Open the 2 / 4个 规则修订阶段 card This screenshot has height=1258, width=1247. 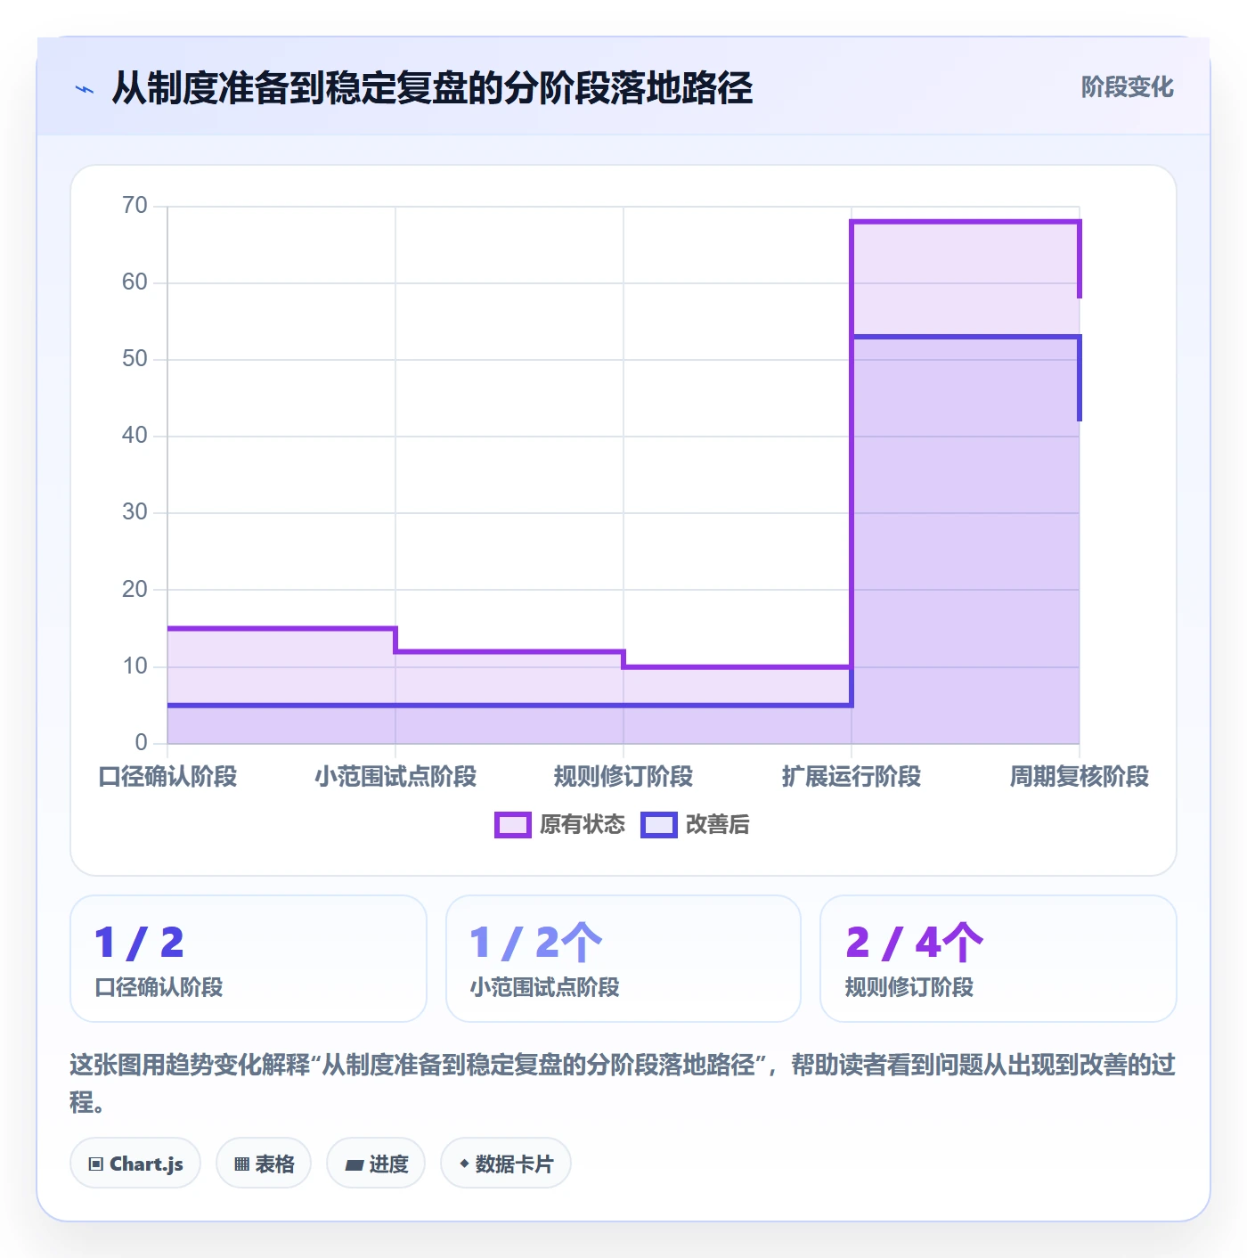point(998,959)
